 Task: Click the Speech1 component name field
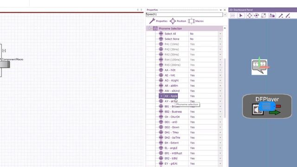point(184,14)
